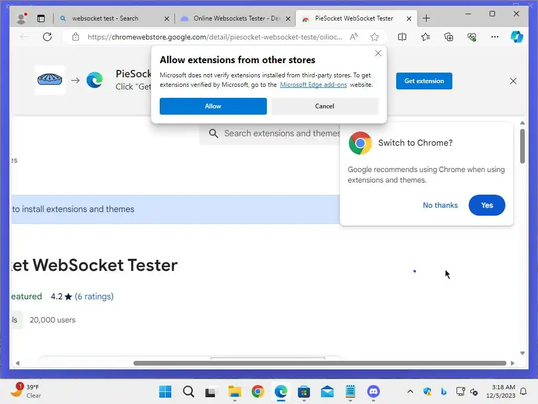Click the PieSocket pie extension icon

coord(50,80)
